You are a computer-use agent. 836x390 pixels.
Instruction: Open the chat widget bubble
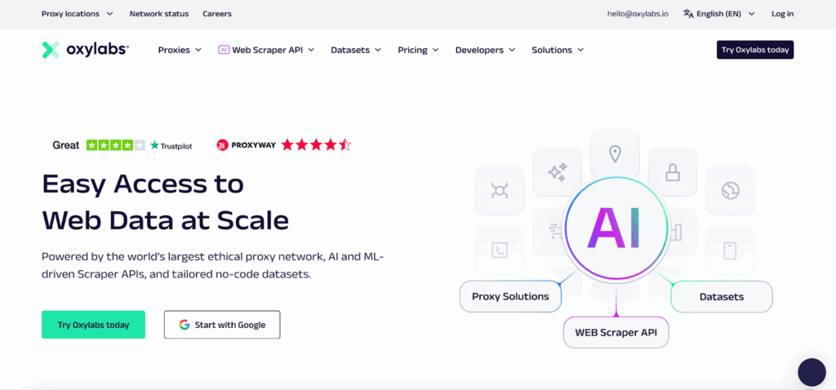coord(812,372)
